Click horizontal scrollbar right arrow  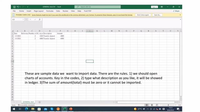tap(178, 102)
